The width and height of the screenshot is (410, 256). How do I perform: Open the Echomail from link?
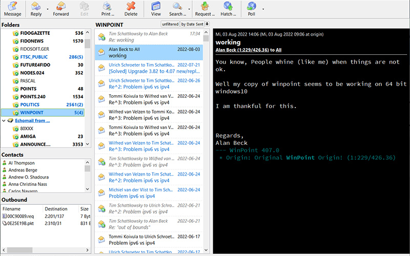tap(32, 121)
